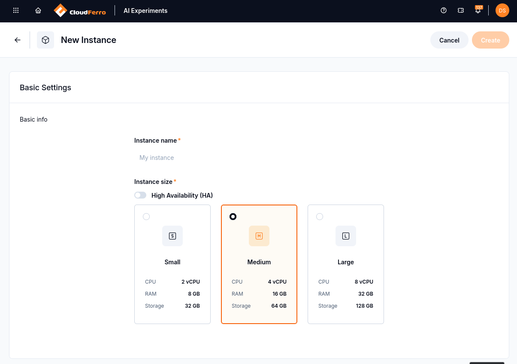Click the 8 vCPU value
Screen dimensions: 517x364
coord(364,282)
